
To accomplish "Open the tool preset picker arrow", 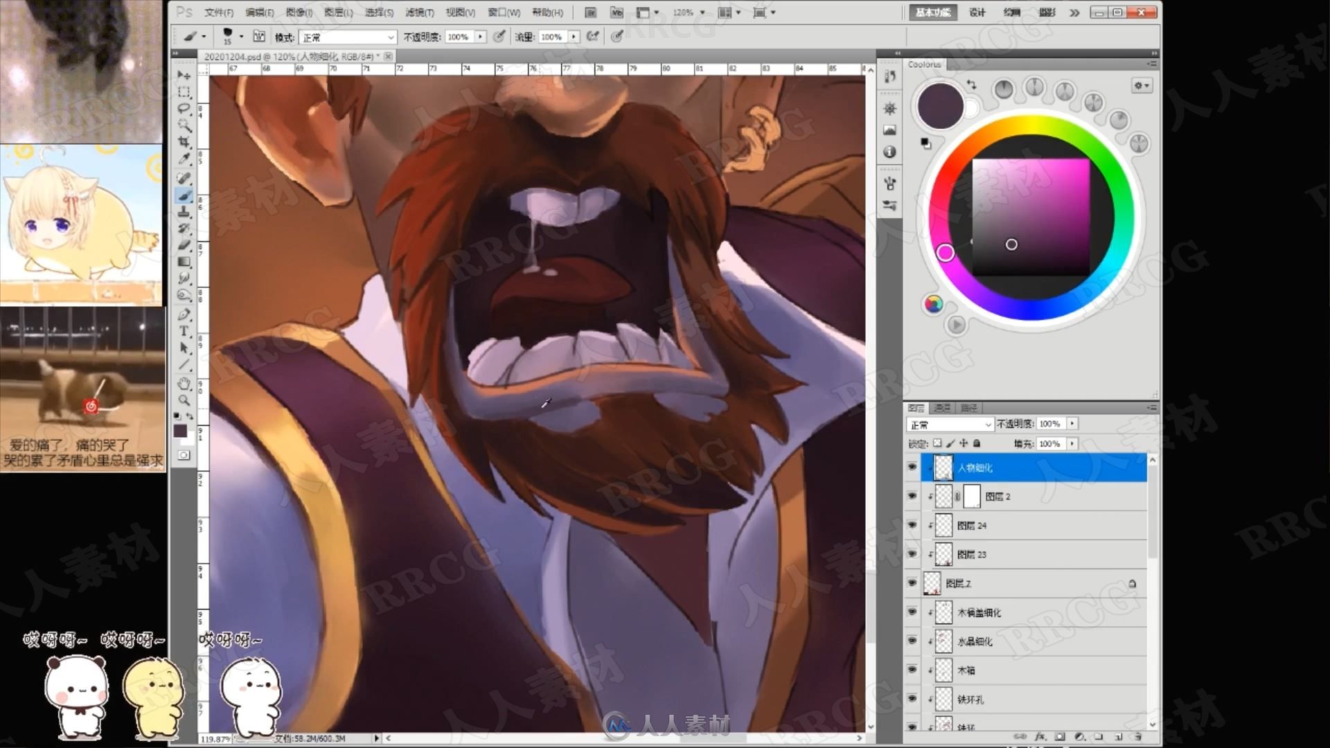I will point(204,37).
